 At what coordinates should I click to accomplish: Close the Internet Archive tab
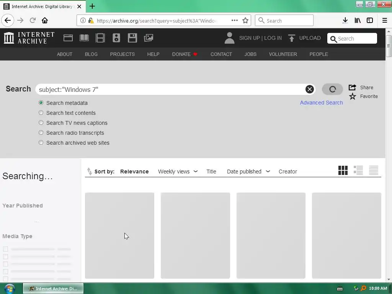(x=79, y=7)
